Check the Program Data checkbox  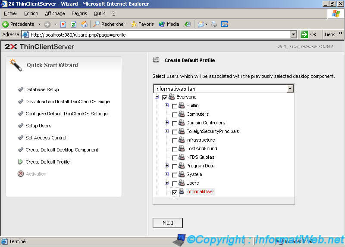click(x=175, y=167)
